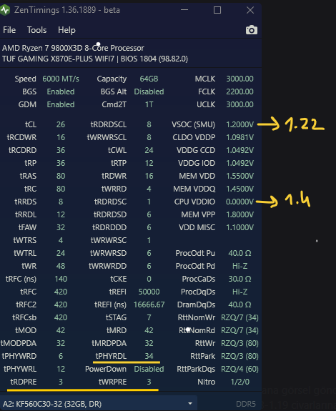Screen dimensions: 336x411
Task: Click the tRFC (ns) value 140
Action: pos(61,279)
